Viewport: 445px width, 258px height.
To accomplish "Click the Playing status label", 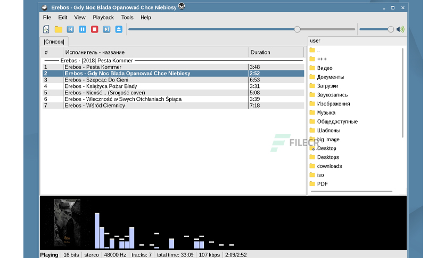I will click(x=49, y=255).
